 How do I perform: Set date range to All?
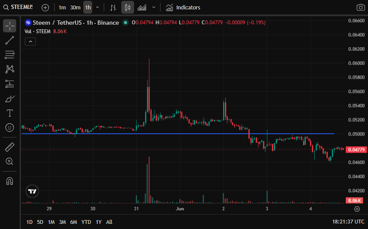click(109, 222)
